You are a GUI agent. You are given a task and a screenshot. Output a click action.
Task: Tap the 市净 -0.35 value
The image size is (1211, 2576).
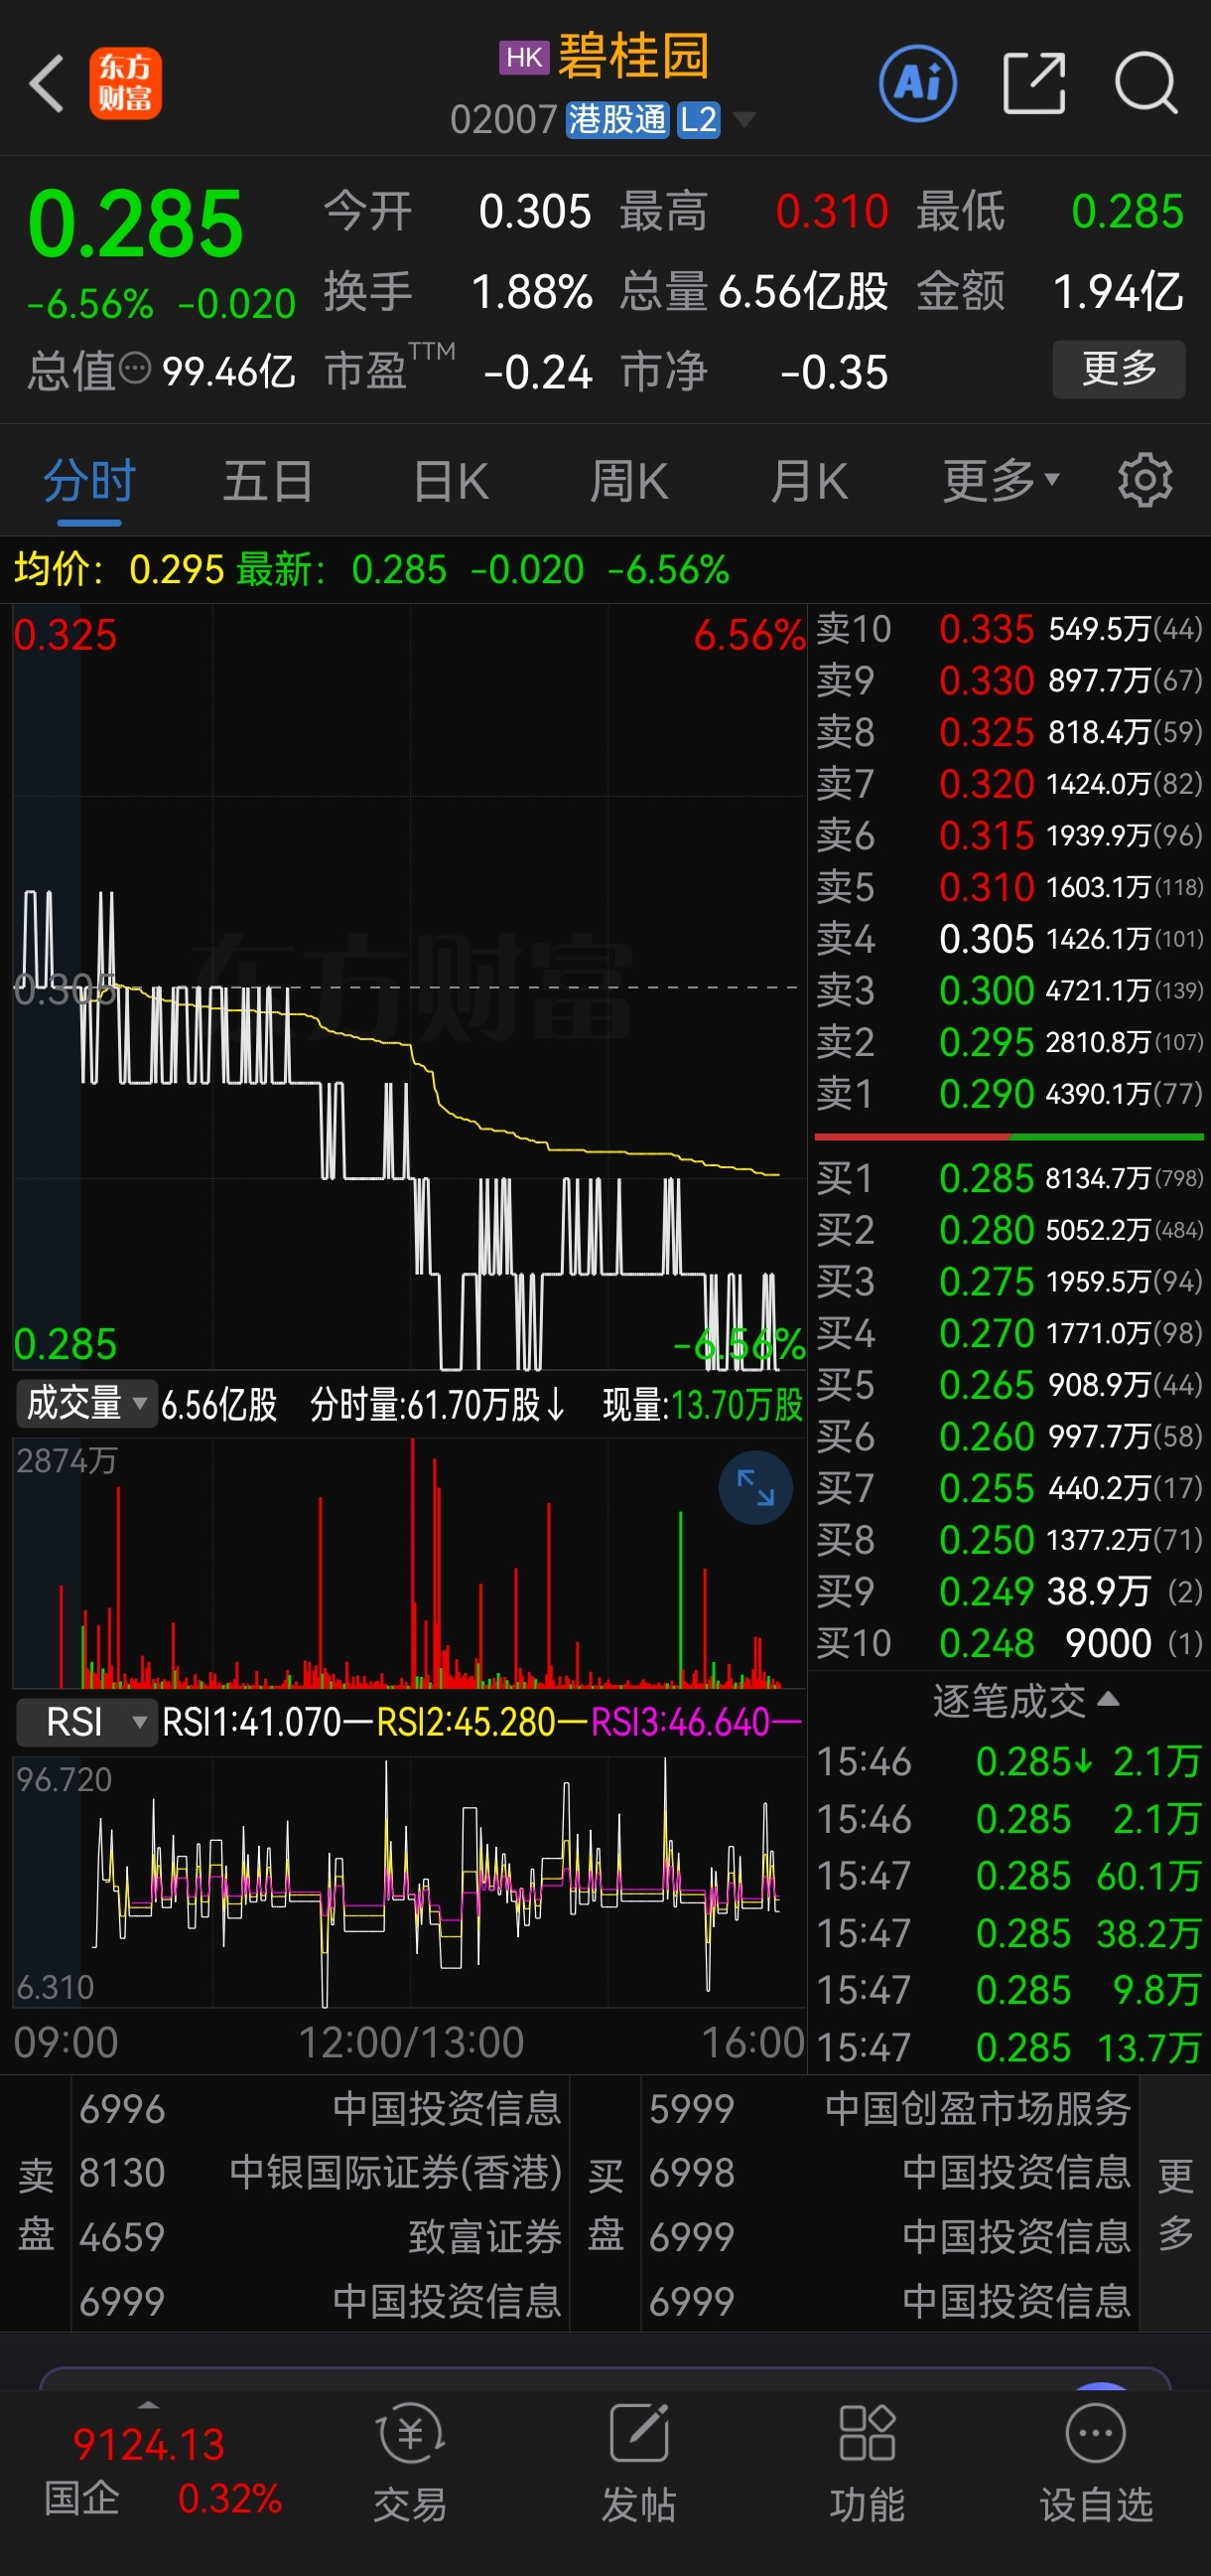835,373
